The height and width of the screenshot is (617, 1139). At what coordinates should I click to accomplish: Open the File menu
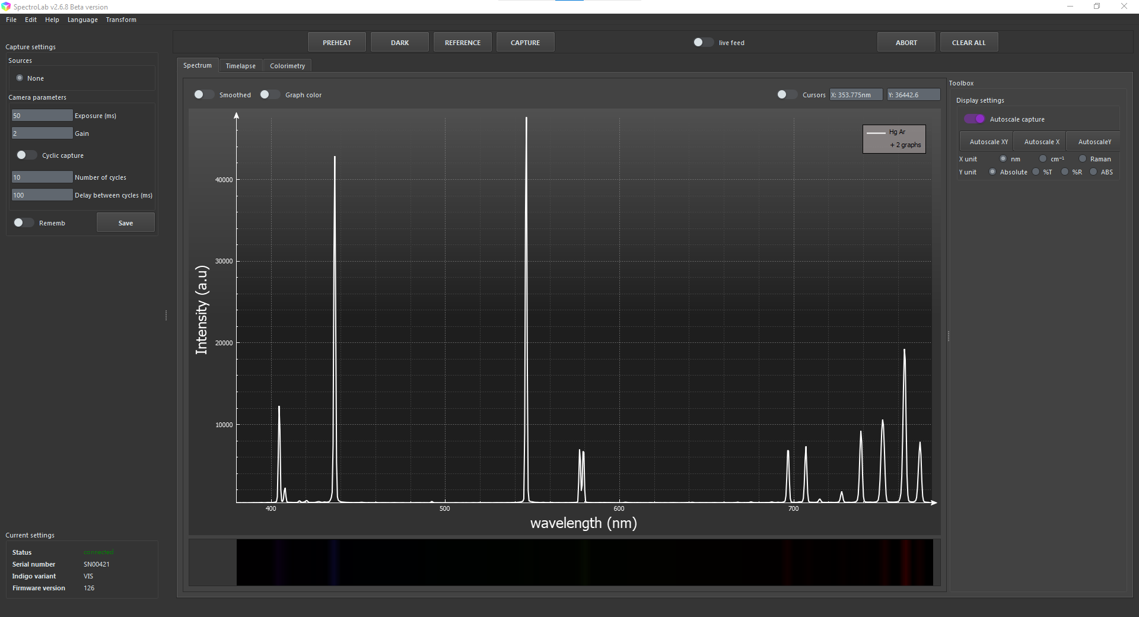point(11,20)
